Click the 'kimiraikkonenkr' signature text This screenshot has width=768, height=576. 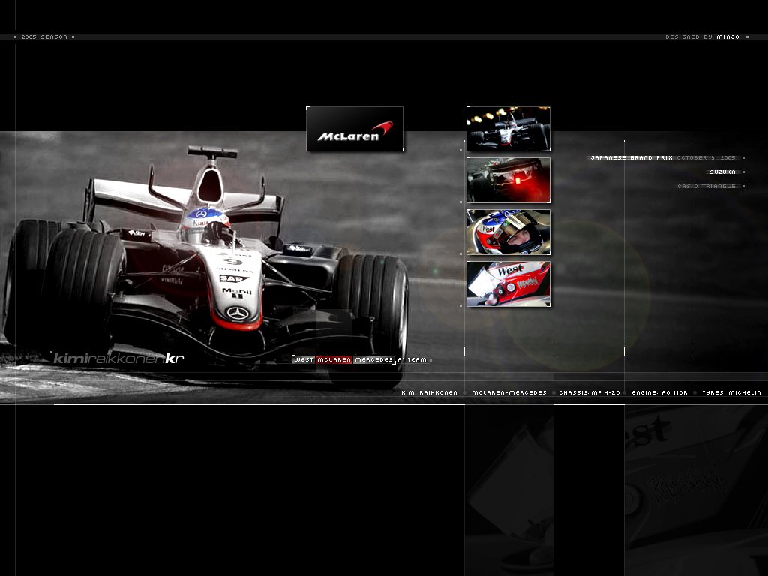[x=118, y=358]
